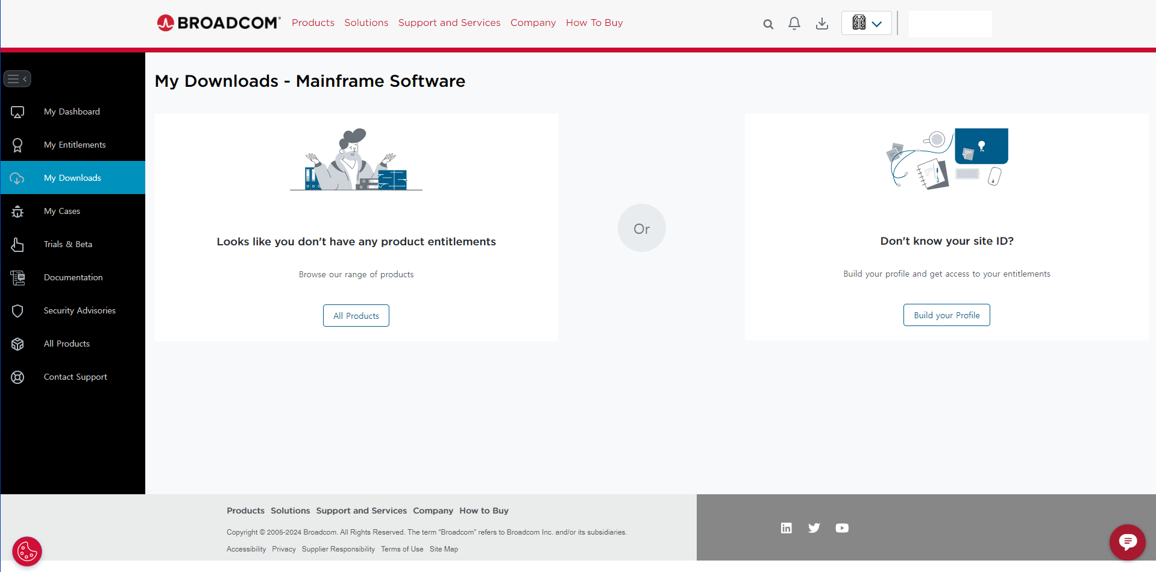The image size is (1156, 572).
Task: Open the Solutions top menu
Action: [x=366, y=23]
